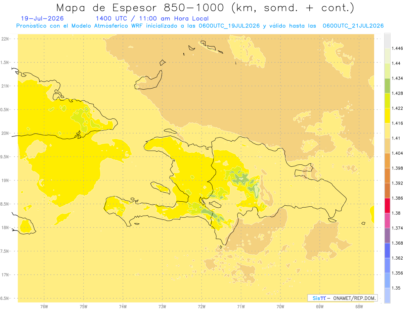Click the legend value '1.392'
This screenshot has height=311, width=403.
tap(397, 183)
